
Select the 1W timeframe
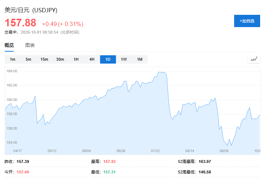(x=124, y=59)
